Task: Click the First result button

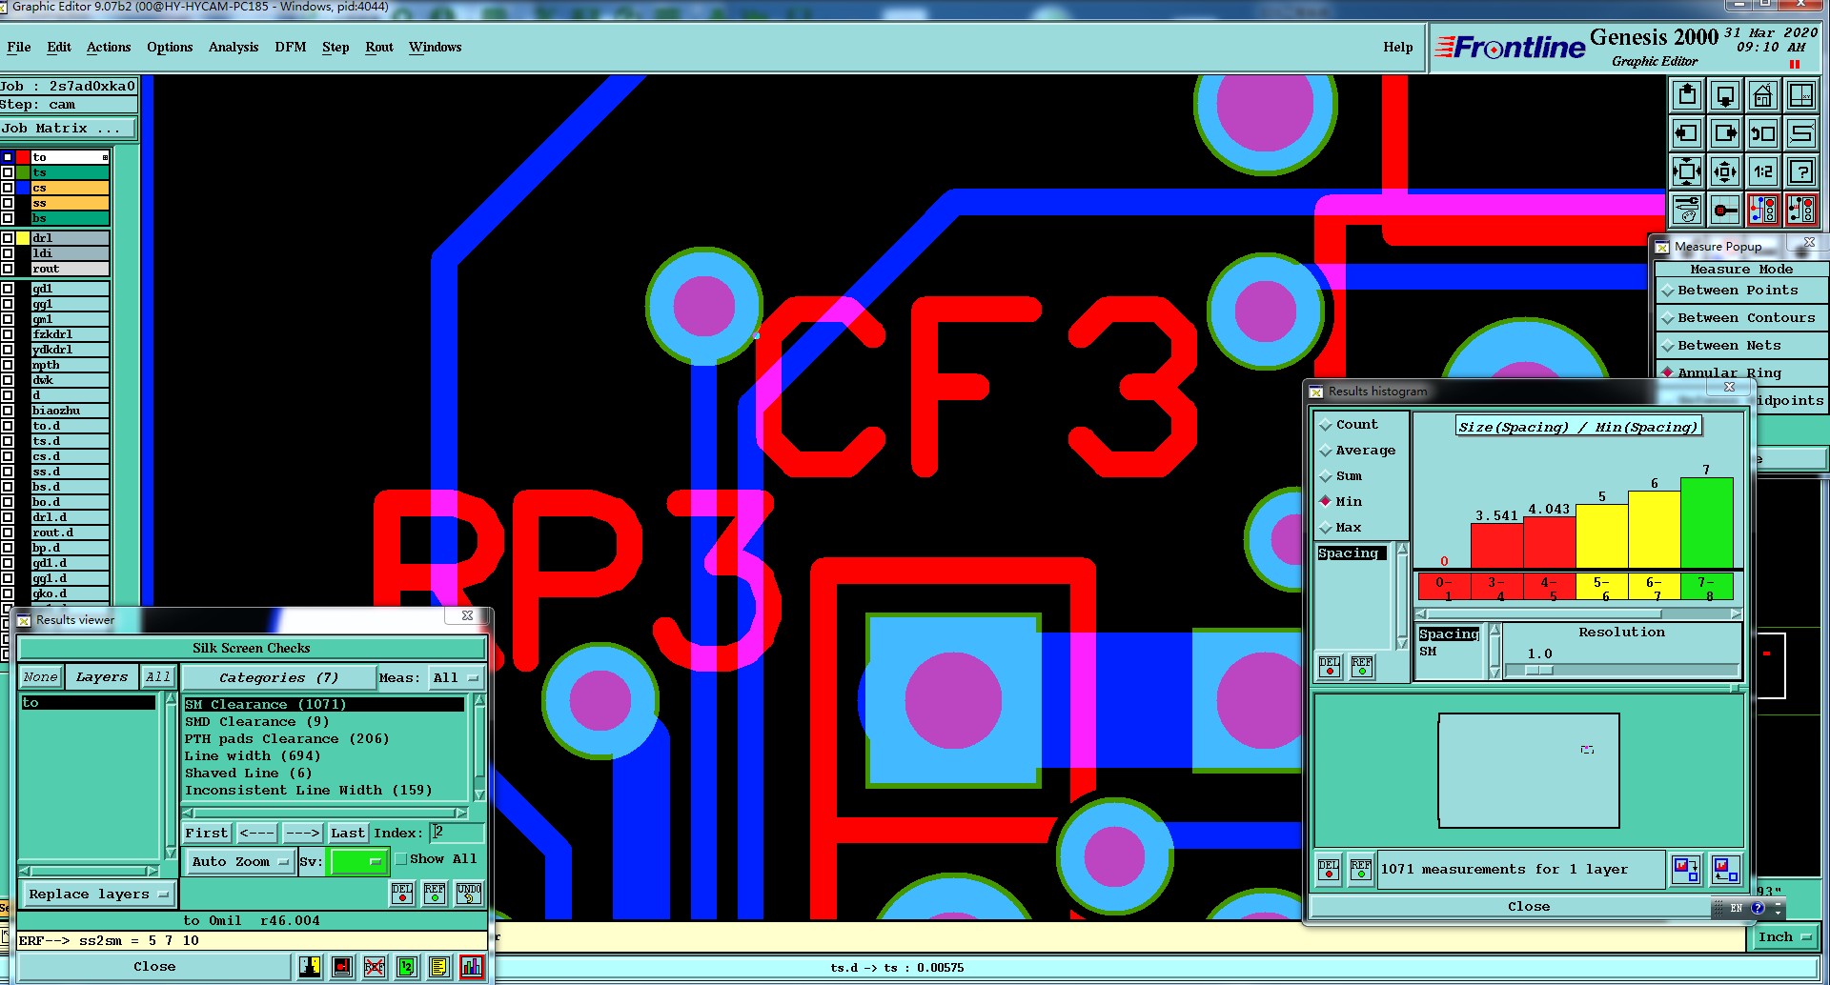Action: [207, 834]
